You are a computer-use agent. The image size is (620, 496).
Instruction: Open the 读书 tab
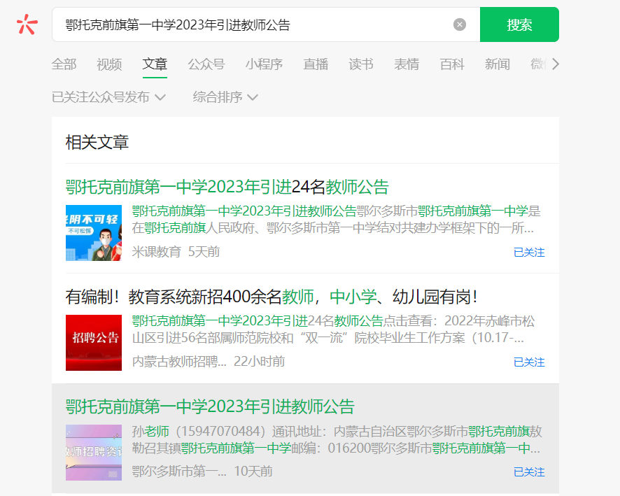tap(361, 64)
